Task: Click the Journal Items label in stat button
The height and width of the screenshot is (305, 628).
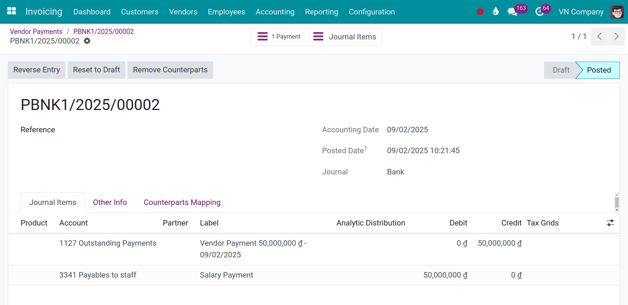Action: tap(352, 37)
